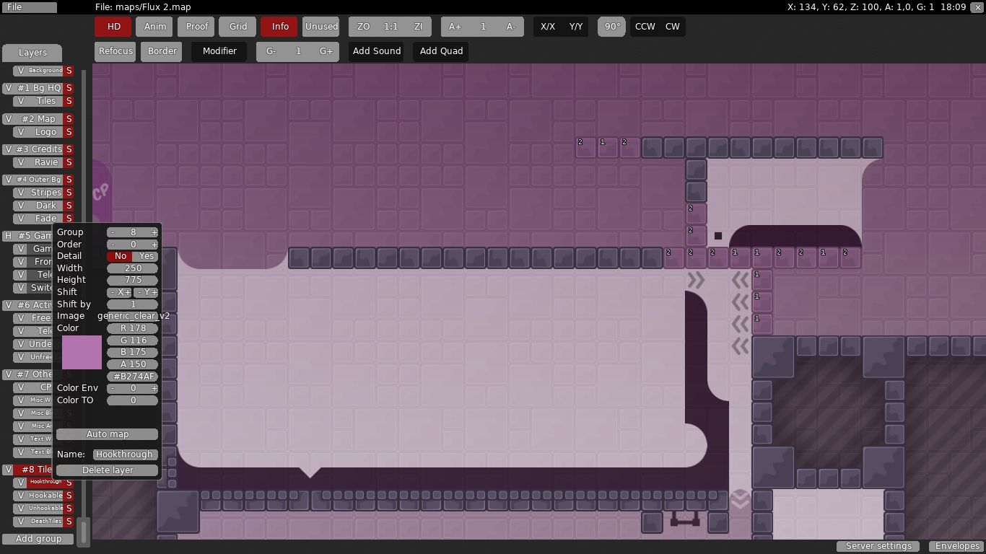Click the purple layer color swatch
This screenshot has width=986, height=554.
(x=82, y=352)
